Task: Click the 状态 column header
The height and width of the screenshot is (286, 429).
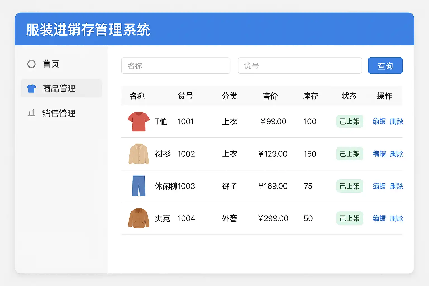Action: coord(349,96)
